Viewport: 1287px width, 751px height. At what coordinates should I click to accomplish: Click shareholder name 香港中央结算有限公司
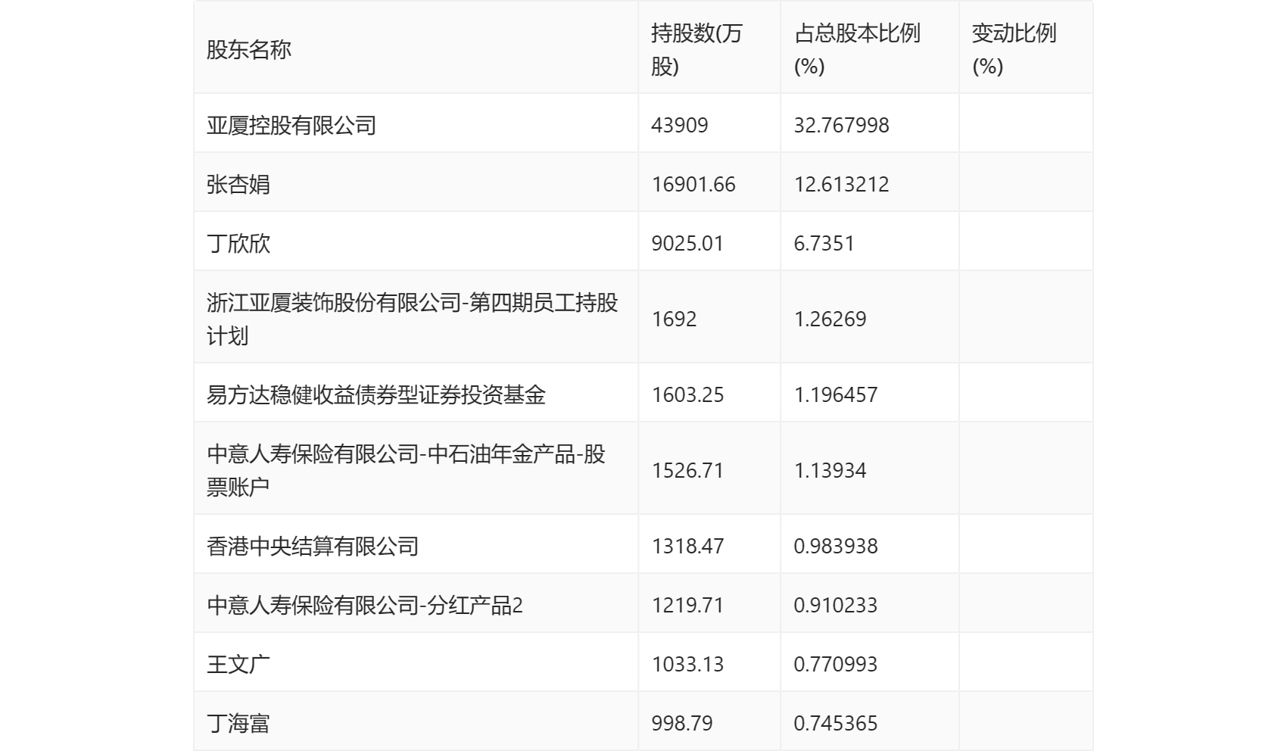(313, 547)
